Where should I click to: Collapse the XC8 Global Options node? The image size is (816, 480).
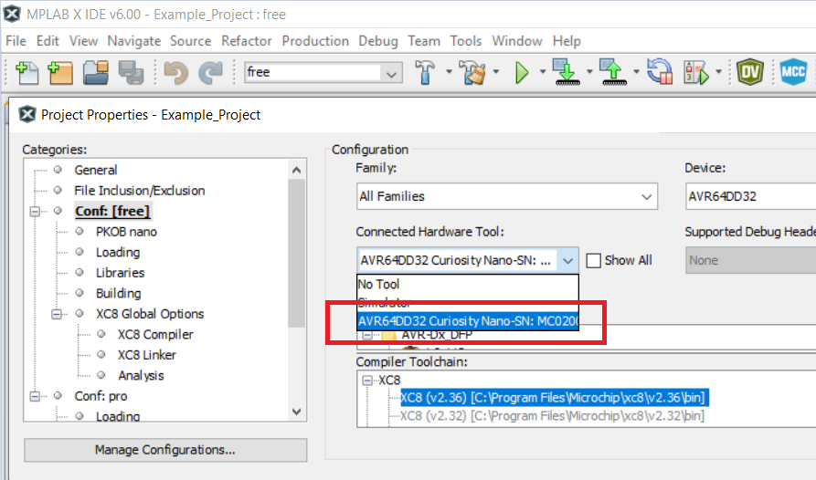57,314
